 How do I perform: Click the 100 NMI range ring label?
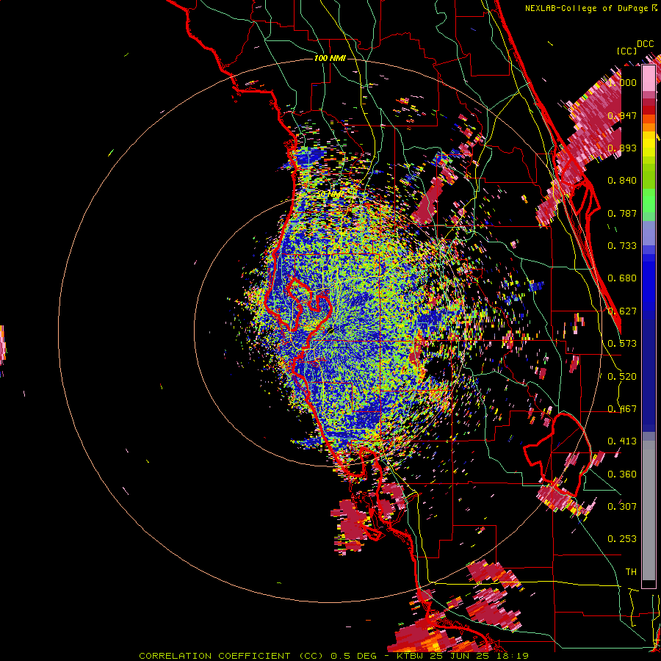point(330,58)
